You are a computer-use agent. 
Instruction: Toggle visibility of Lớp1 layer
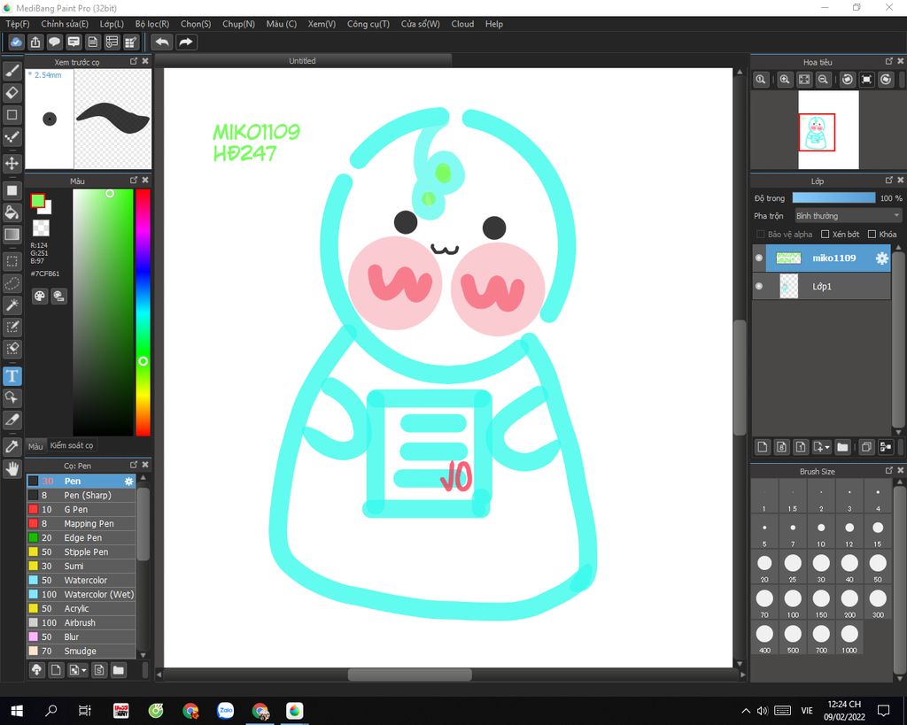[x=759, y=286]
